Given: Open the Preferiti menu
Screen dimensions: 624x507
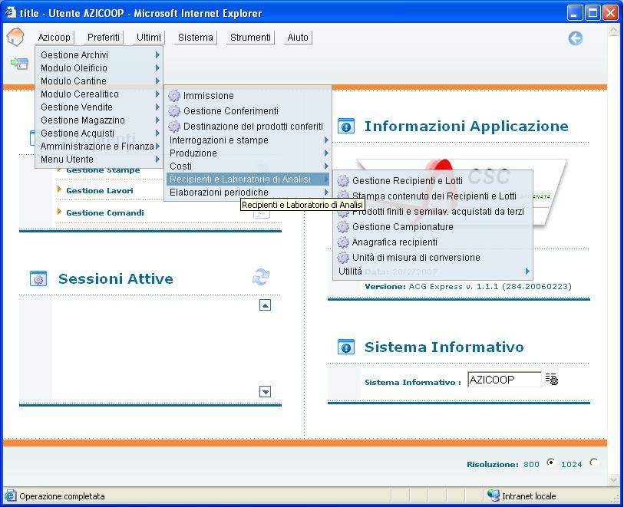Looking at the screenshot, I should [x=104, y=38].
